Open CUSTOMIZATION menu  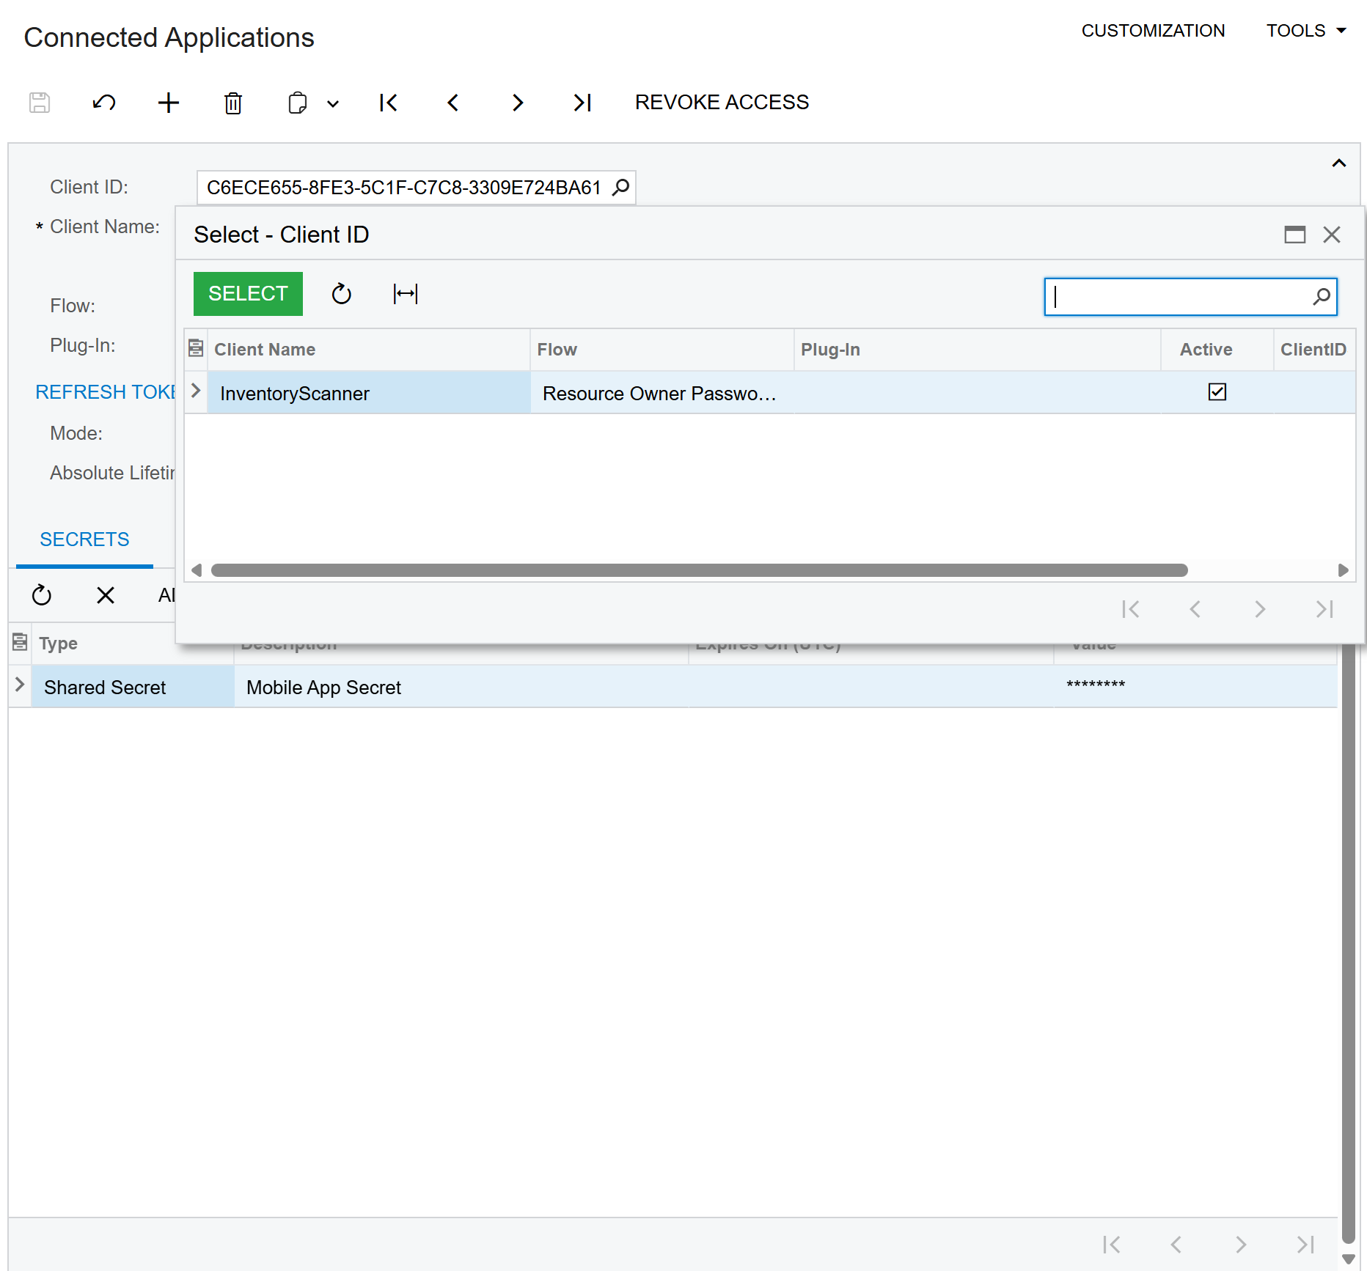click(1153, 31)
